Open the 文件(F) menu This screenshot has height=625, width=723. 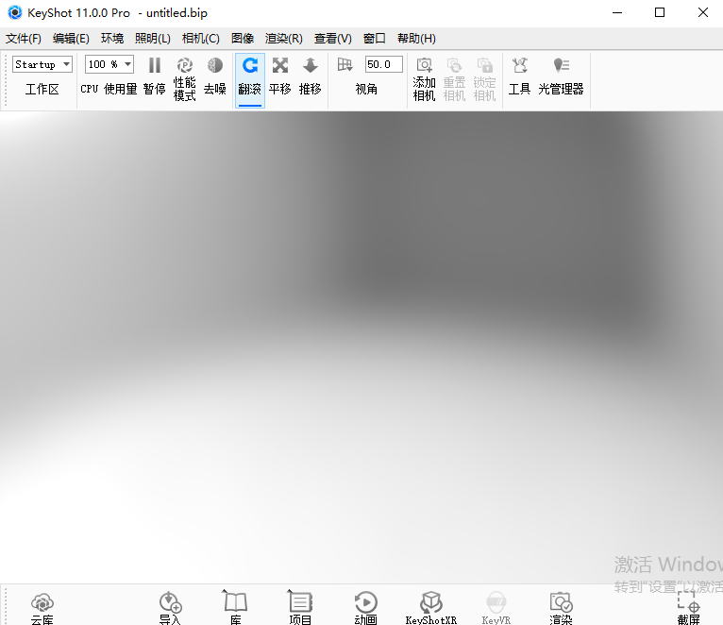[x=24, y=39]
